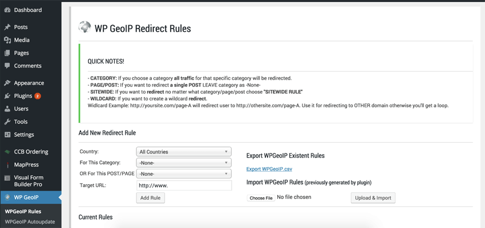
Task: Click the Plugins update count badge
Action: pos(38,96)
